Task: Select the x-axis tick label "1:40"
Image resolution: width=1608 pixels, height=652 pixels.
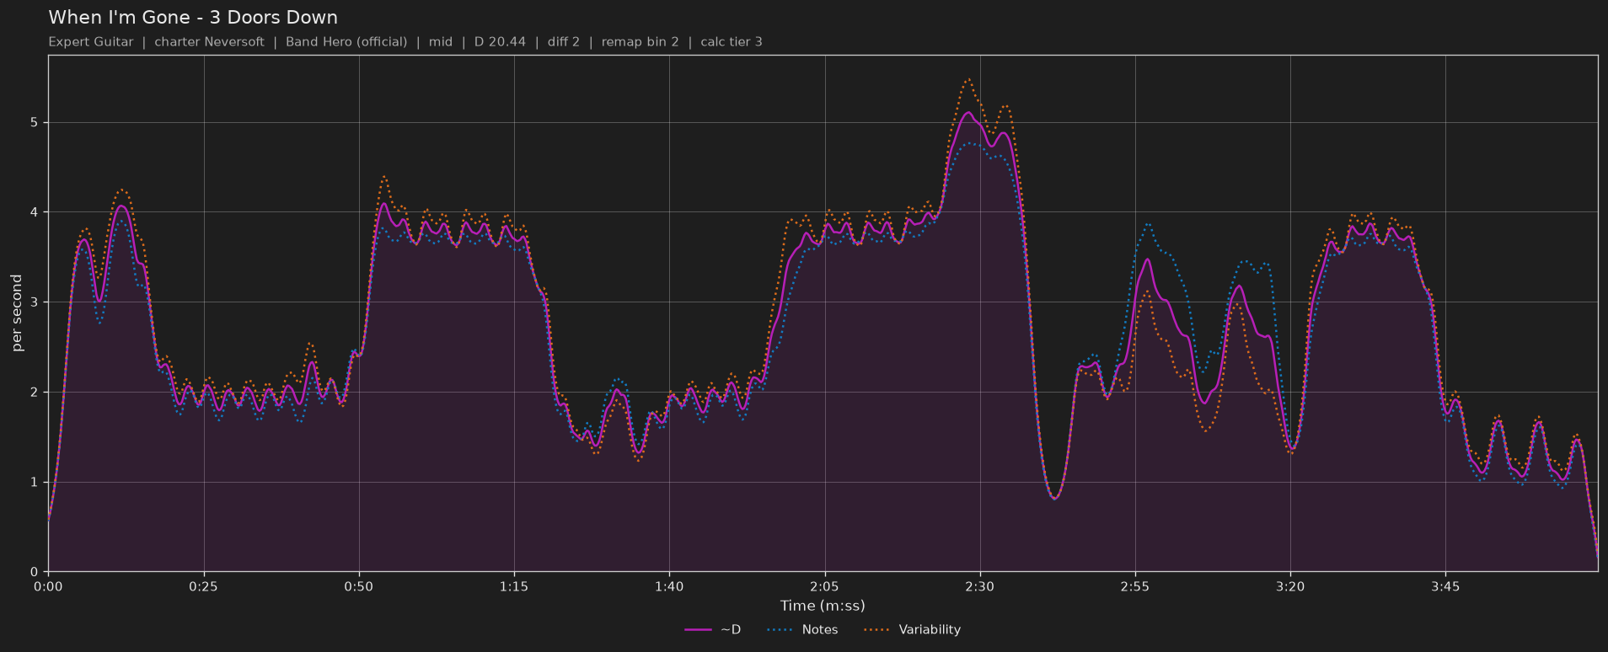Action: pos(669,586)
